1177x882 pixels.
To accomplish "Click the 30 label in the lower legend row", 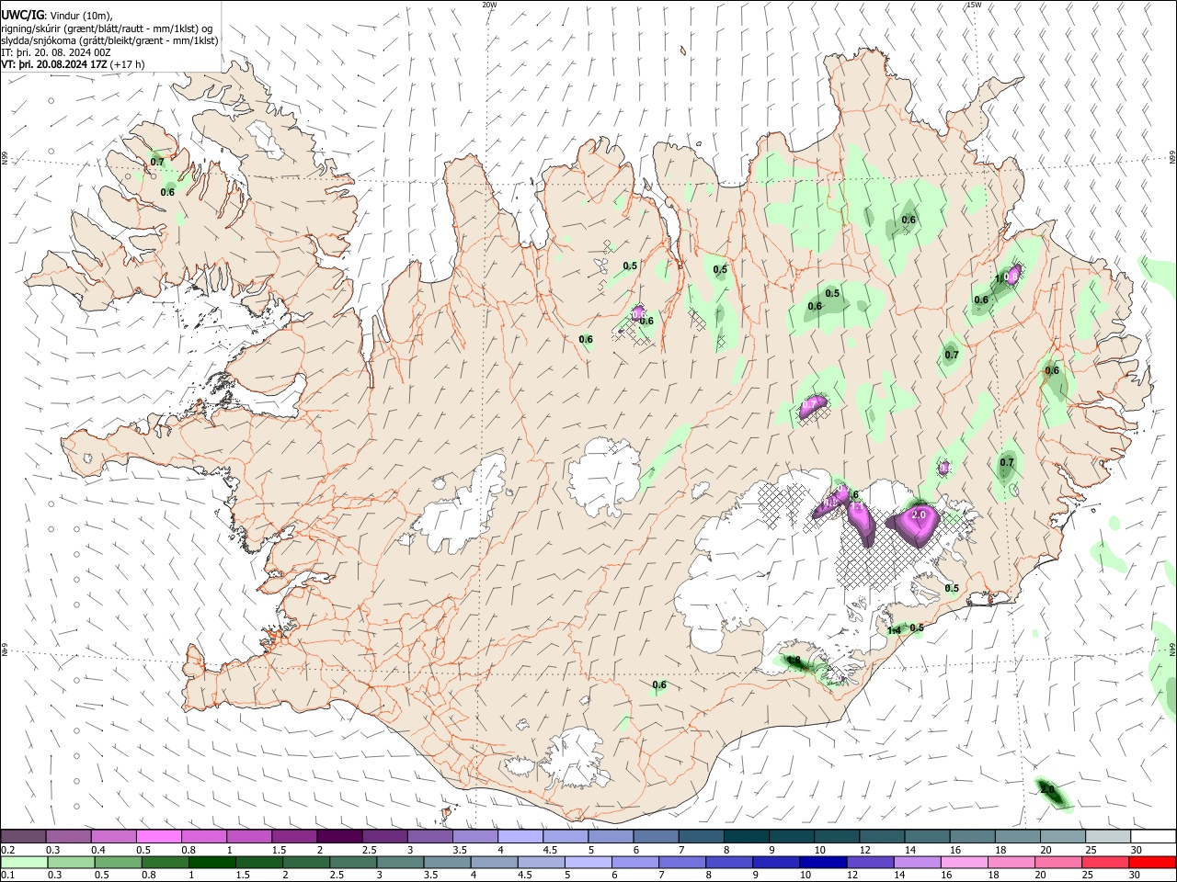I will click(x=1133, y=876).
